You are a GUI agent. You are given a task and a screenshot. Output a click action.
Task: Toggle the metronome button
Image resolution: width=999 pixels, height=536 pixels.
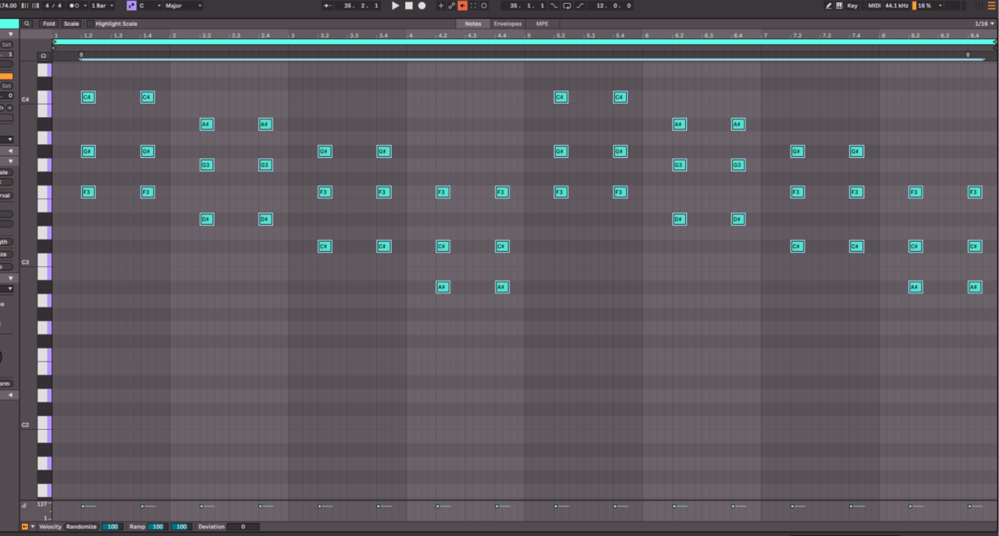73,5
